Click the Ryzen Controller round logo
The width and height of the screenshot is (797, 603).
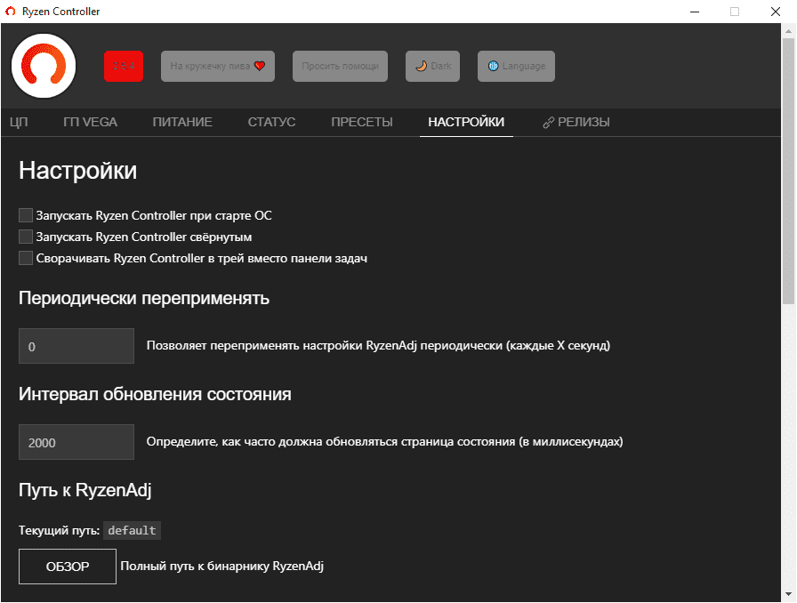[x=44, y=66]
